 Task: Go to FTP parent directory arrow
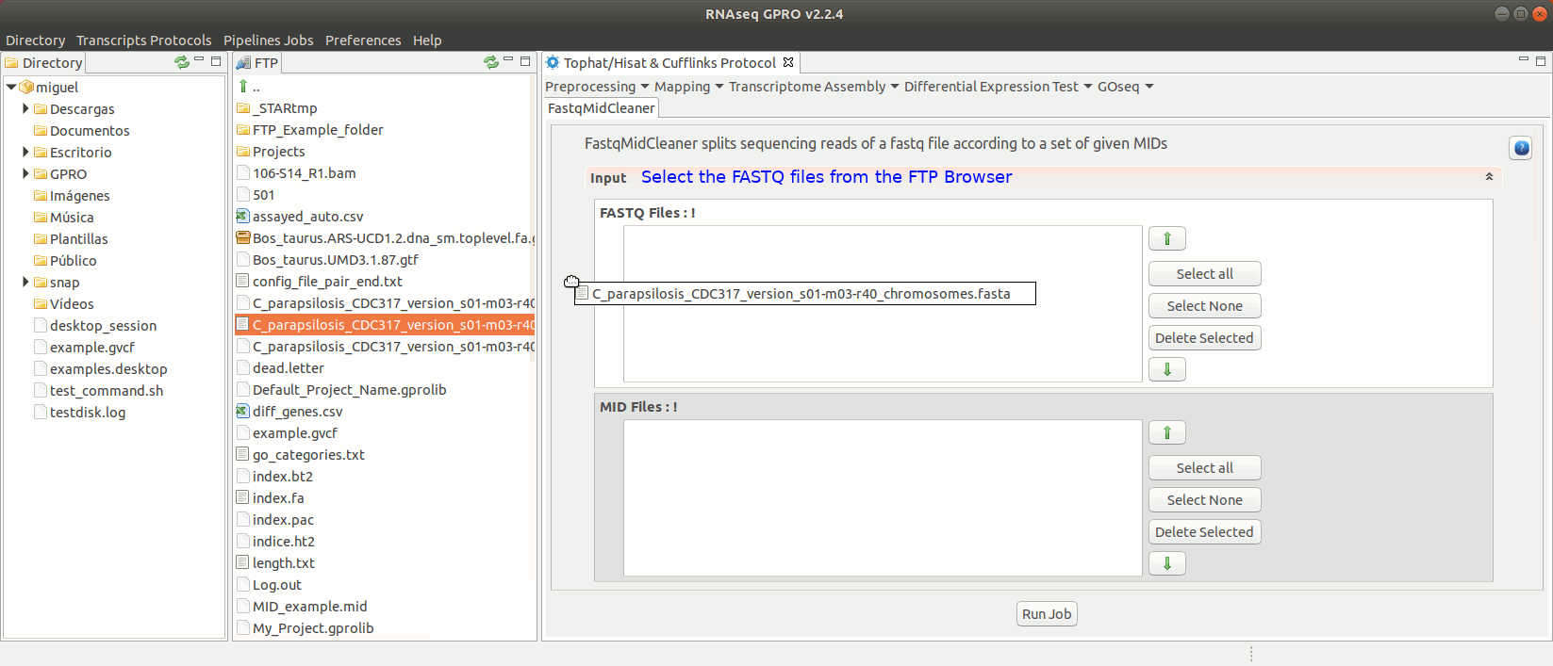point(244,87)
